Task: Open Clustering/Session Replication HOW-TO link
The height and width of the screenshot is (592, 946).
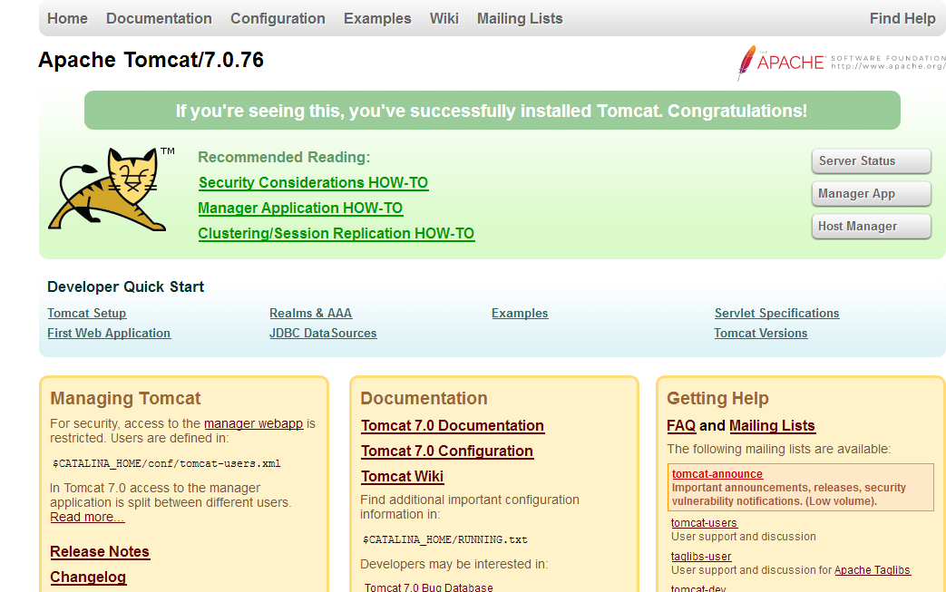Action: pos(336,233)
